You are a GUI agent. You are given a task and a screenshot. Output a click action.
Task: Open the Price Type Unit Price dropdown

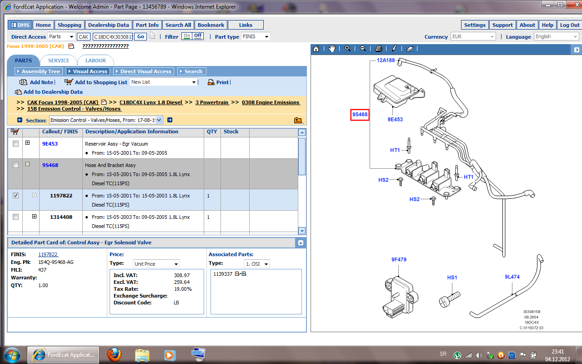pos(156,264)
